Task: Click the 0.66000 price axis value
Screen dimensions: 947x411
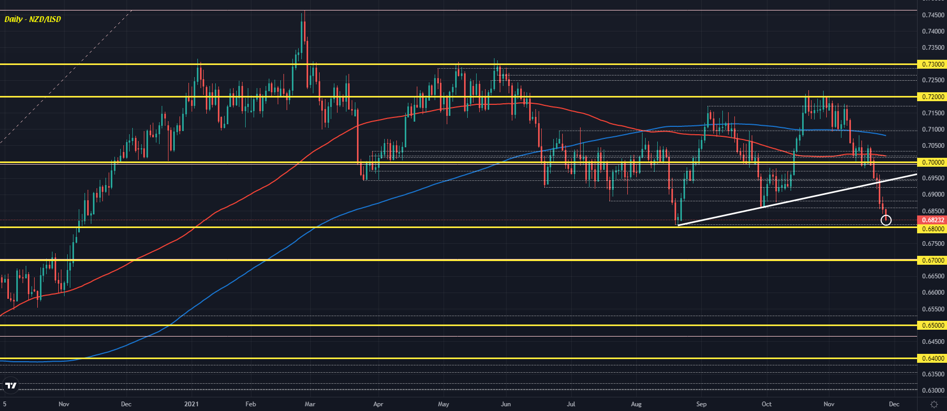Action: pos(933,293)
